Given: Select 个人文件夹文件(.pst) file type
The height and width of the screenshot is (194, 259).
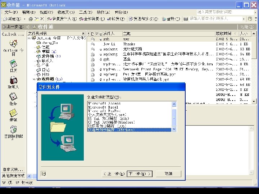Looking at the screenshot, I should click(x=129, y=115).
